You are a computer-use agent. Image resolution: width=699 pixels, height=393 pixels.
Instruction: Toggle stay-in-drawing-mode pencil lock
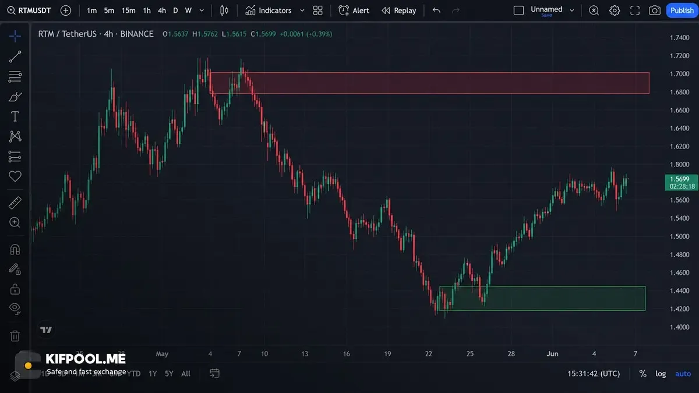(x=15, y=269)
